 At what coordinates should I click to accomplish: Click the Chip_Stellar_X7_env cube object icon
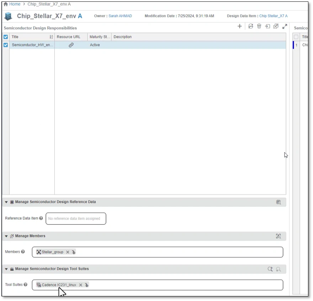tap(8, 16)
